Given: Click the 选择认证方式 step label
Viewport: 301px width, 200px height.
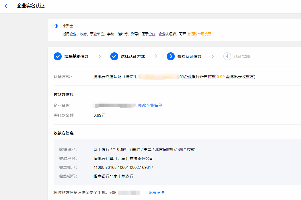Looking at the screenshot, I should click(133, 57).
